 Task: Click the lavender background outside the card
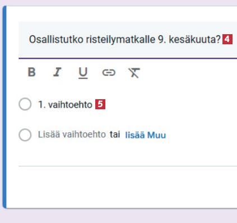[x=118, y=216]
